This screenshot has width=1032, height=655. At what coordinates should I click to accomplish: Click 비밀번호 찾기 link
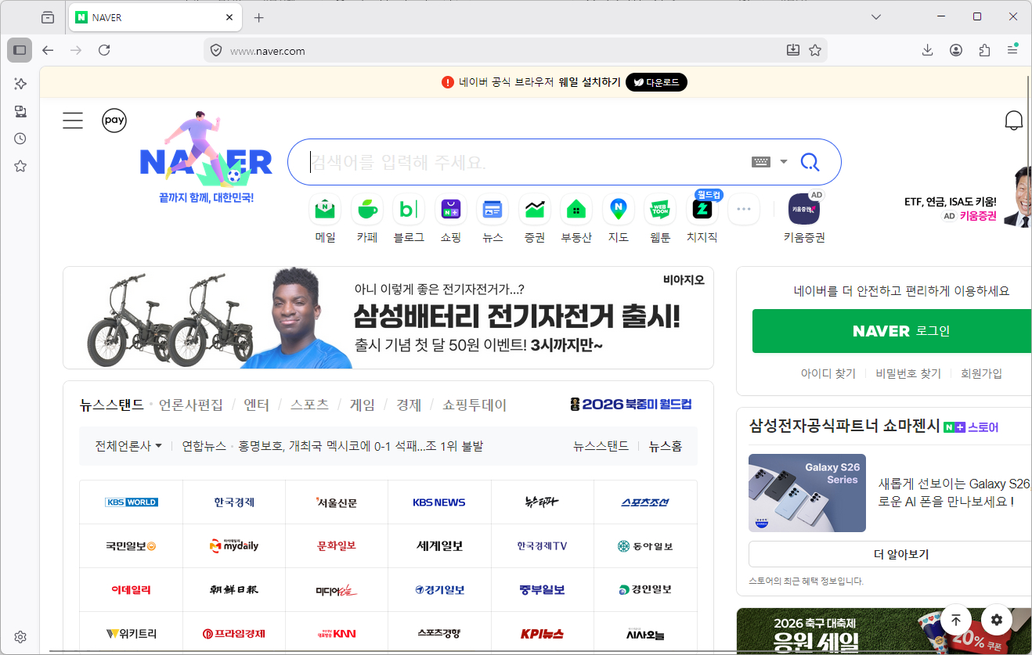[908, 374]
